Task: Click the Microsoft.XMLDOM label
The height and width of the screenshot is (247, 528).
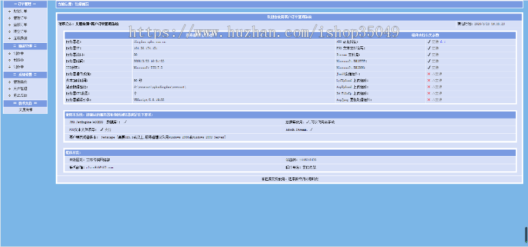Action: tap(351, 67)
